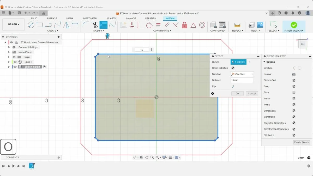Toggle the Chain Selection checkbox
313x176 pixels.
tap(233, 68)
